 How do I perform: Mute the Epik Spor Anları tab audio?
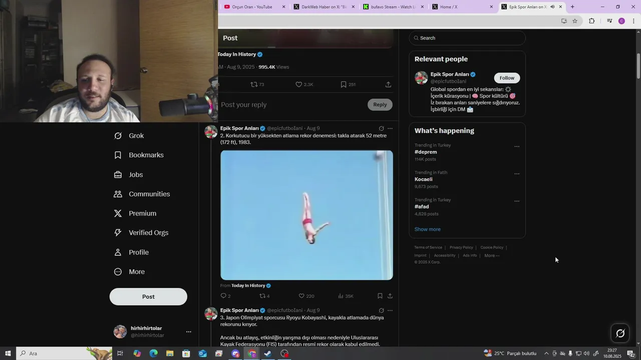tap(552, 7)
